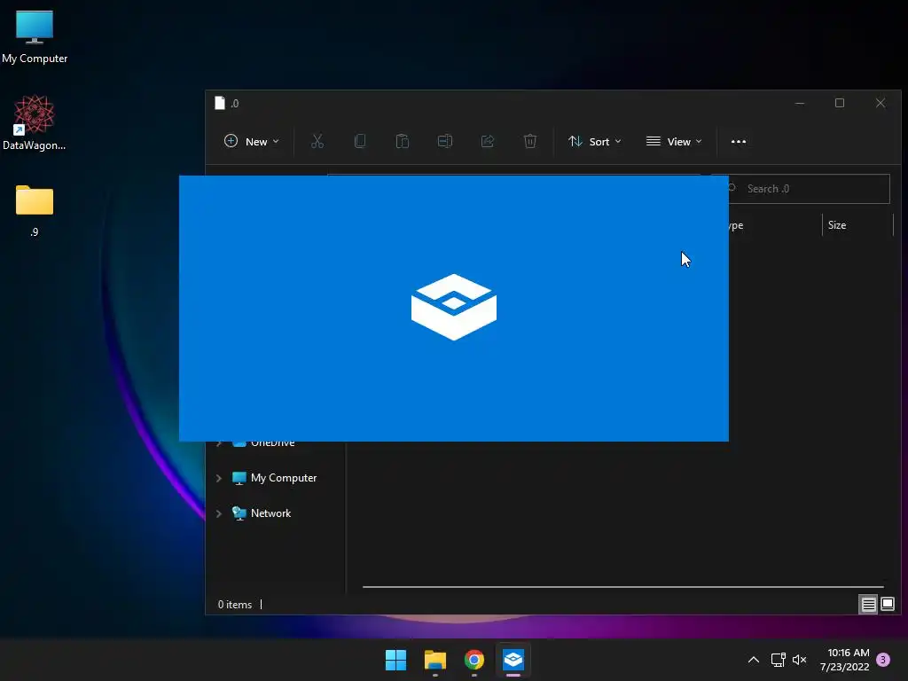Click the document icon in title bar
The height and width of the screenshot is (681, 908).
[220, 103]
